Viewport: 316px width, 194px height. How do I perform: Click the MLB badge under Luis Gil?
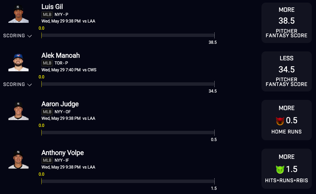tap(47, 15)
